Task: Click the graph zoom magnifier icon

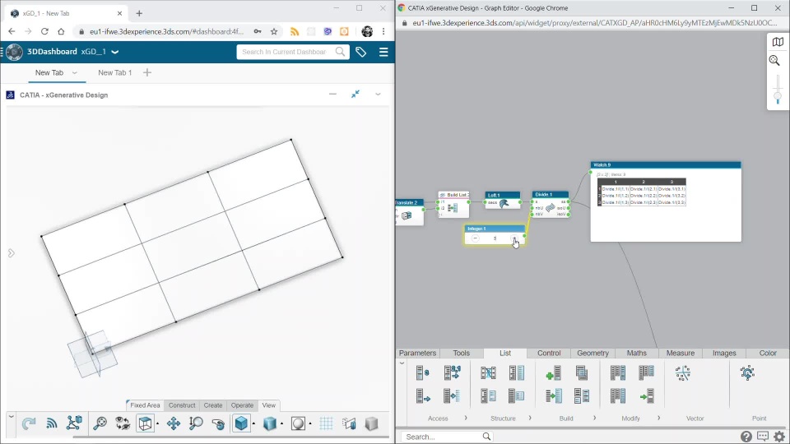Action: pyautogui.click(x=775, y=60)
